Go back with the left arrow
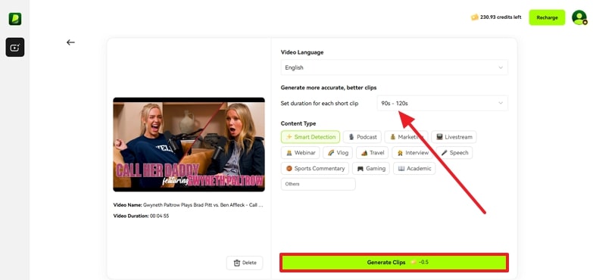Viewport: 593px width, 280px height. pyautogui.click(x=70, y=42)
